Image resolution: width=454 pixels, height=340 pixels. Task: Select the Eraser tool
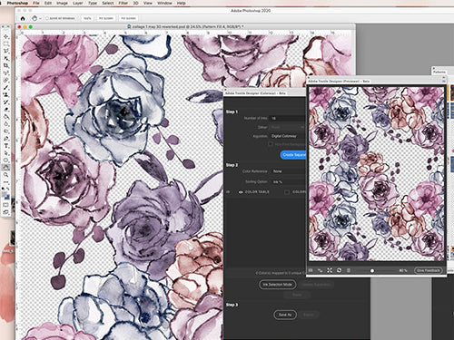[5, 110]
